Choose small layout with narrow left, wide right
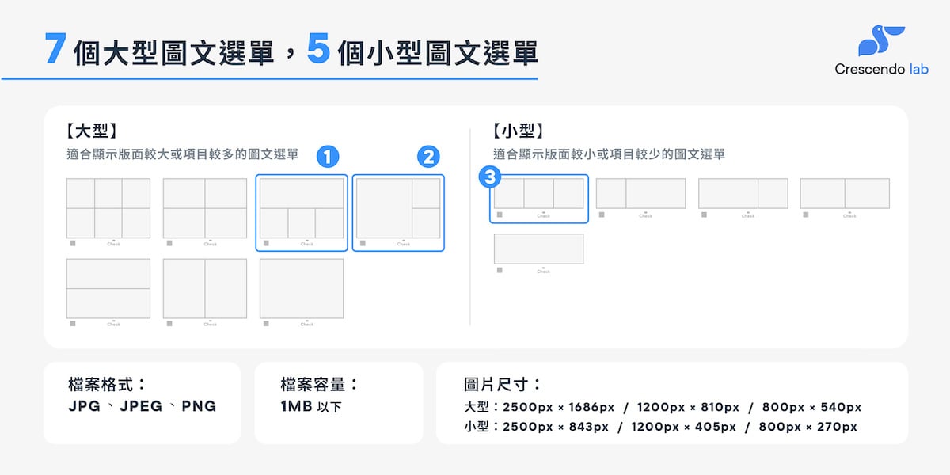The image size is (950, 475). (x=640, y=193)
